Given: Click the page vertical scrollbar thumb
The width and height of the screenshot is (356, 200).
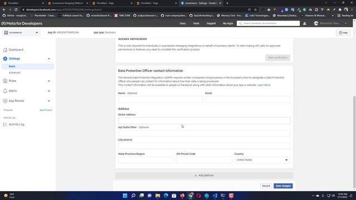Looking at the screenshot, I should (x=354, y=142).
